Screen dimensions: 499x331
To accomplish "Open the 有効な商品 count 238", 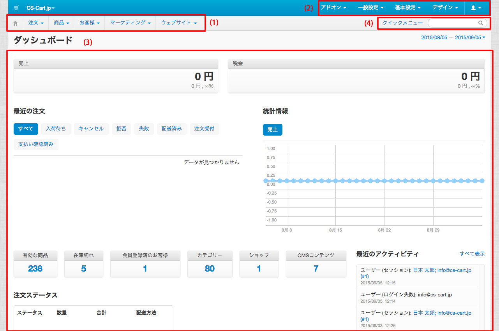I will point(35,268).
